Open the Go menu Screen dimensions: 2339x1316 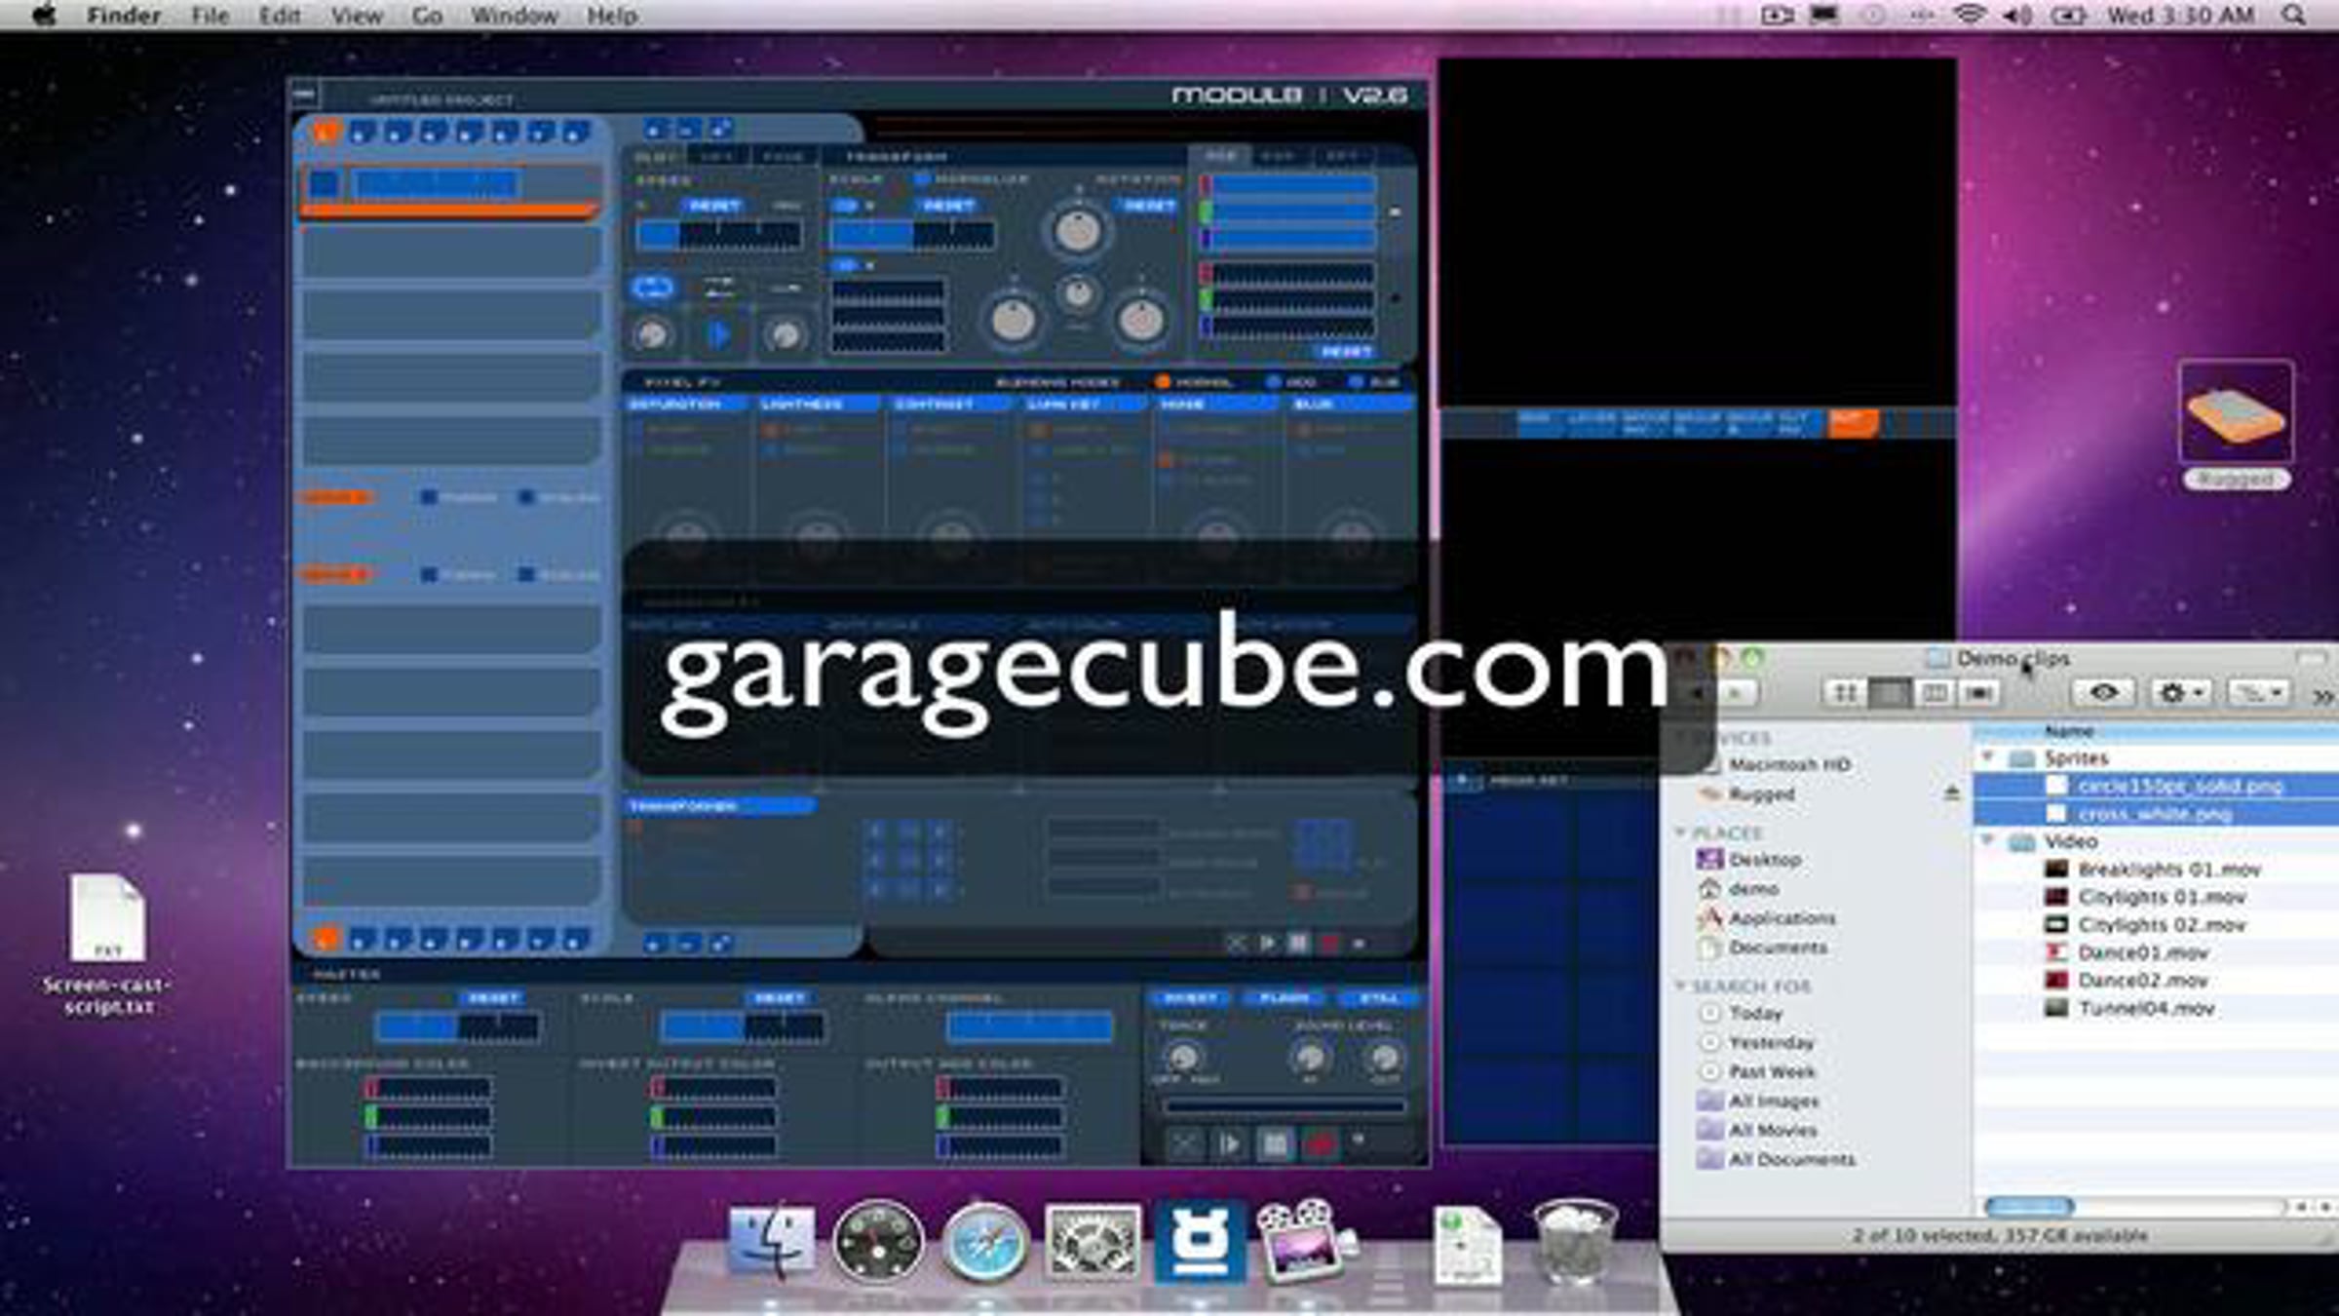pyautogui.click(x=427, y=16)
